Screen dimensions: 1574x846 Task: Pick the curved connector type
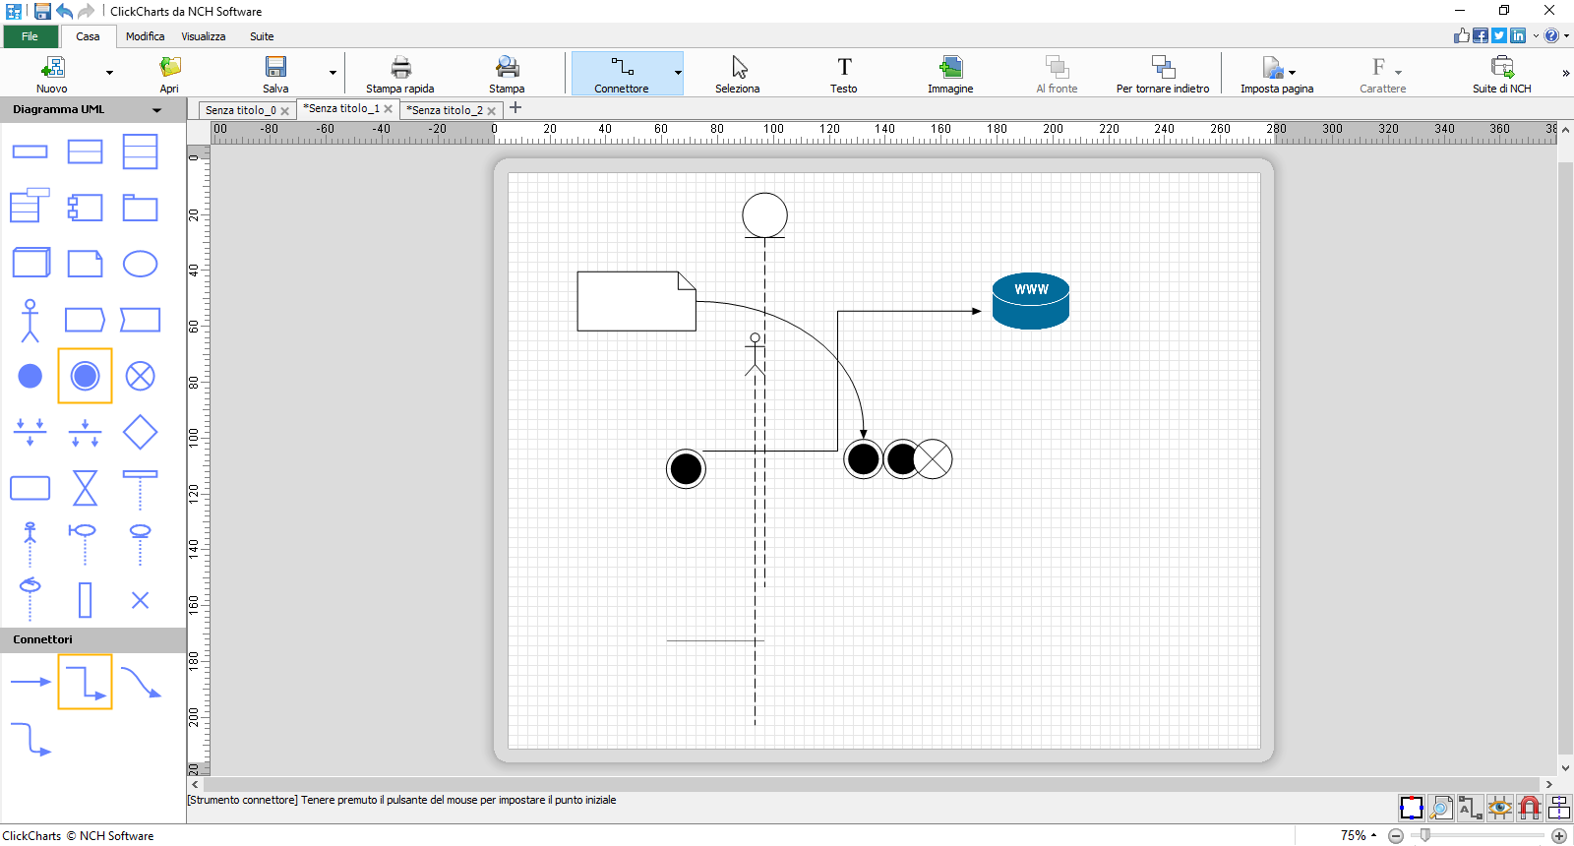coord(141,682)
